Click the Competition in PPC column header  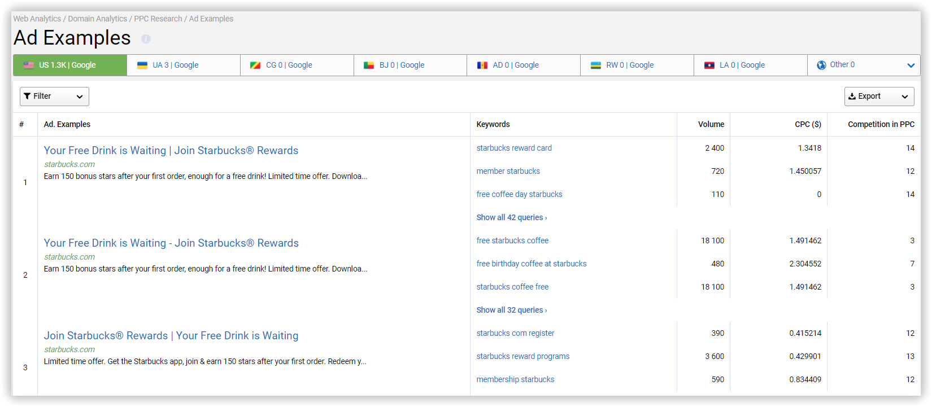[x=881, y=124]
